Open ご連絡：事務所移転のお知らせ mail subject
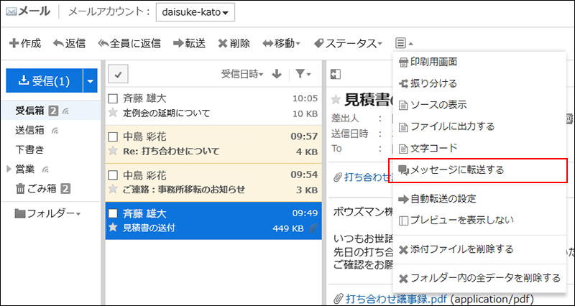575x306 pixels. (x=184, y=190)
